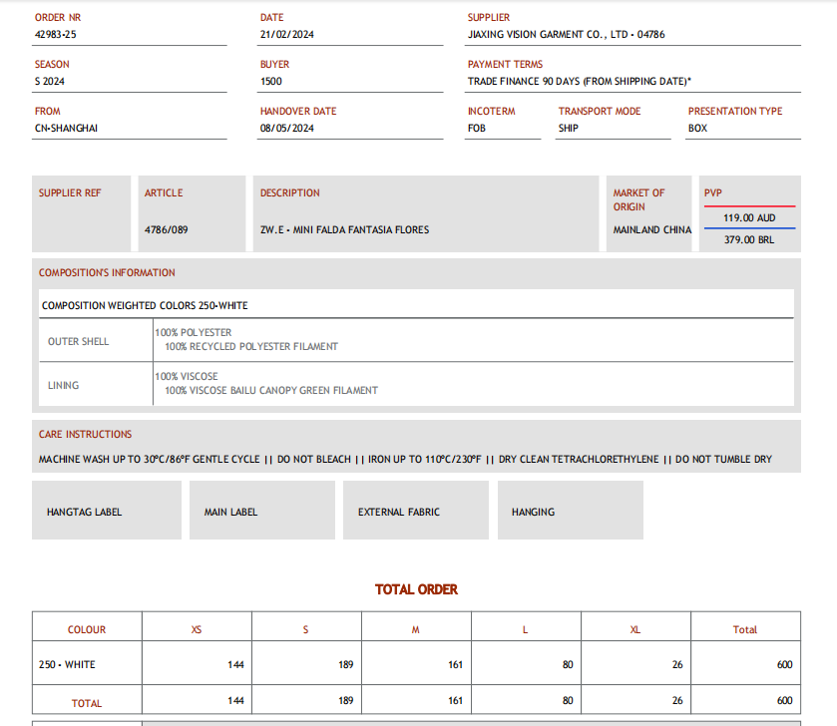Viewport: 837px width, 726px height.
Task: Select the BOX presentation type value
Action: (697, 128)
